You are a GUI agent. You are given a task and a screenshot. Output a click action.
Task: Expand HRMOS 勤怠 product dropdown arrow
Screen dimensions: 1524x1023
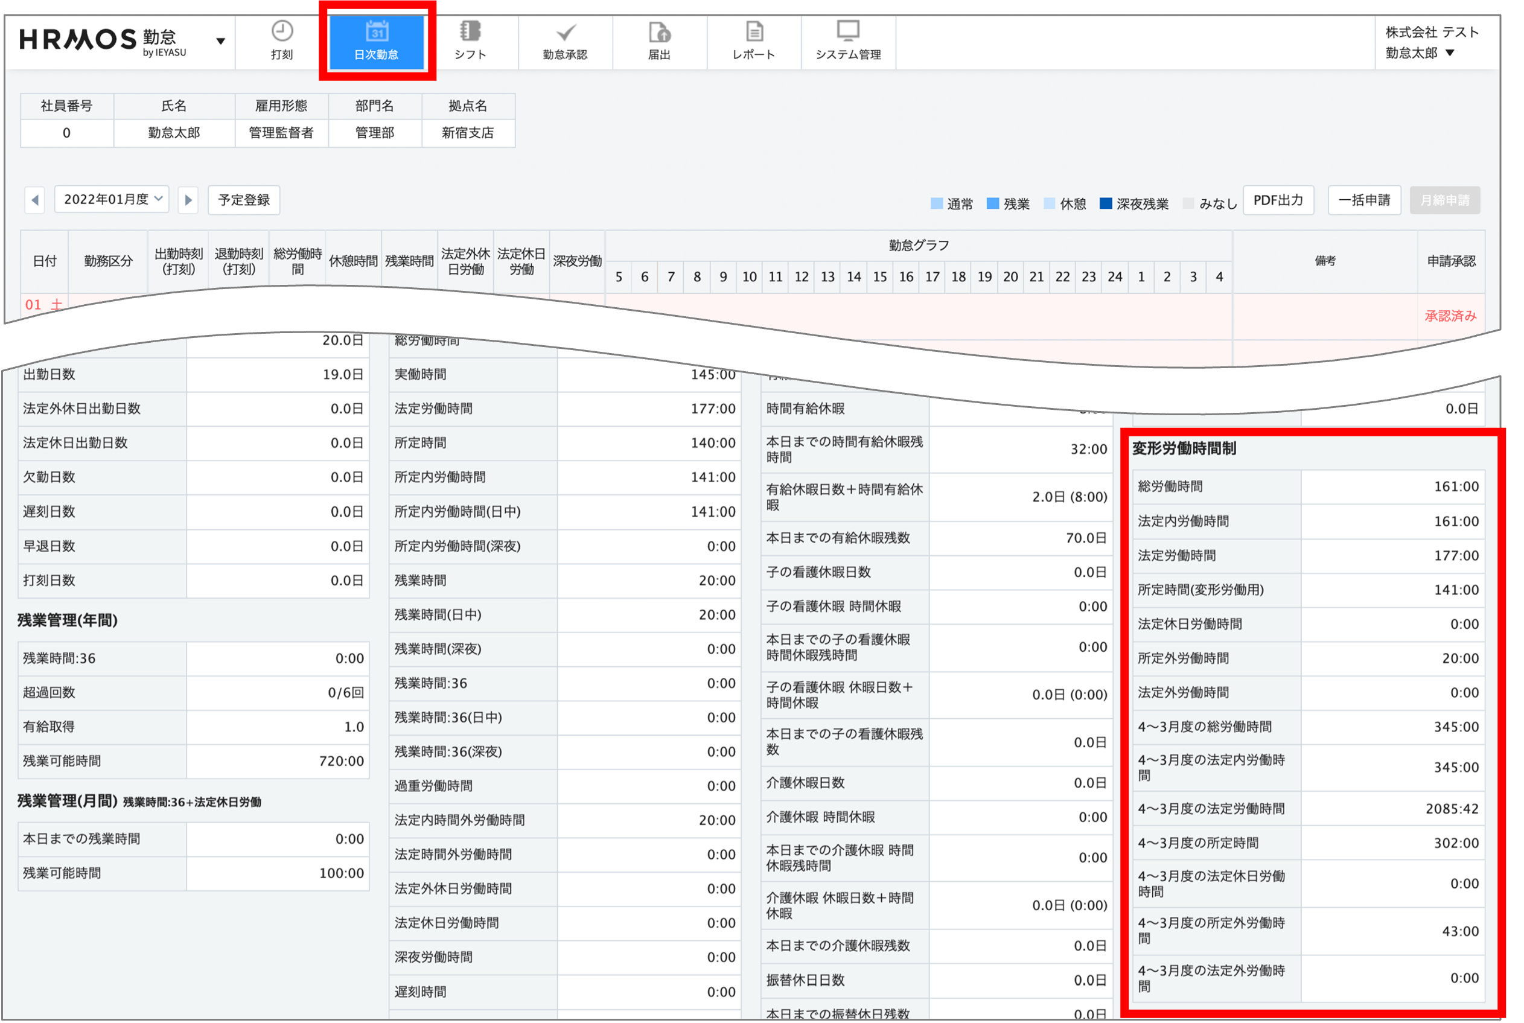click(220, 41)
